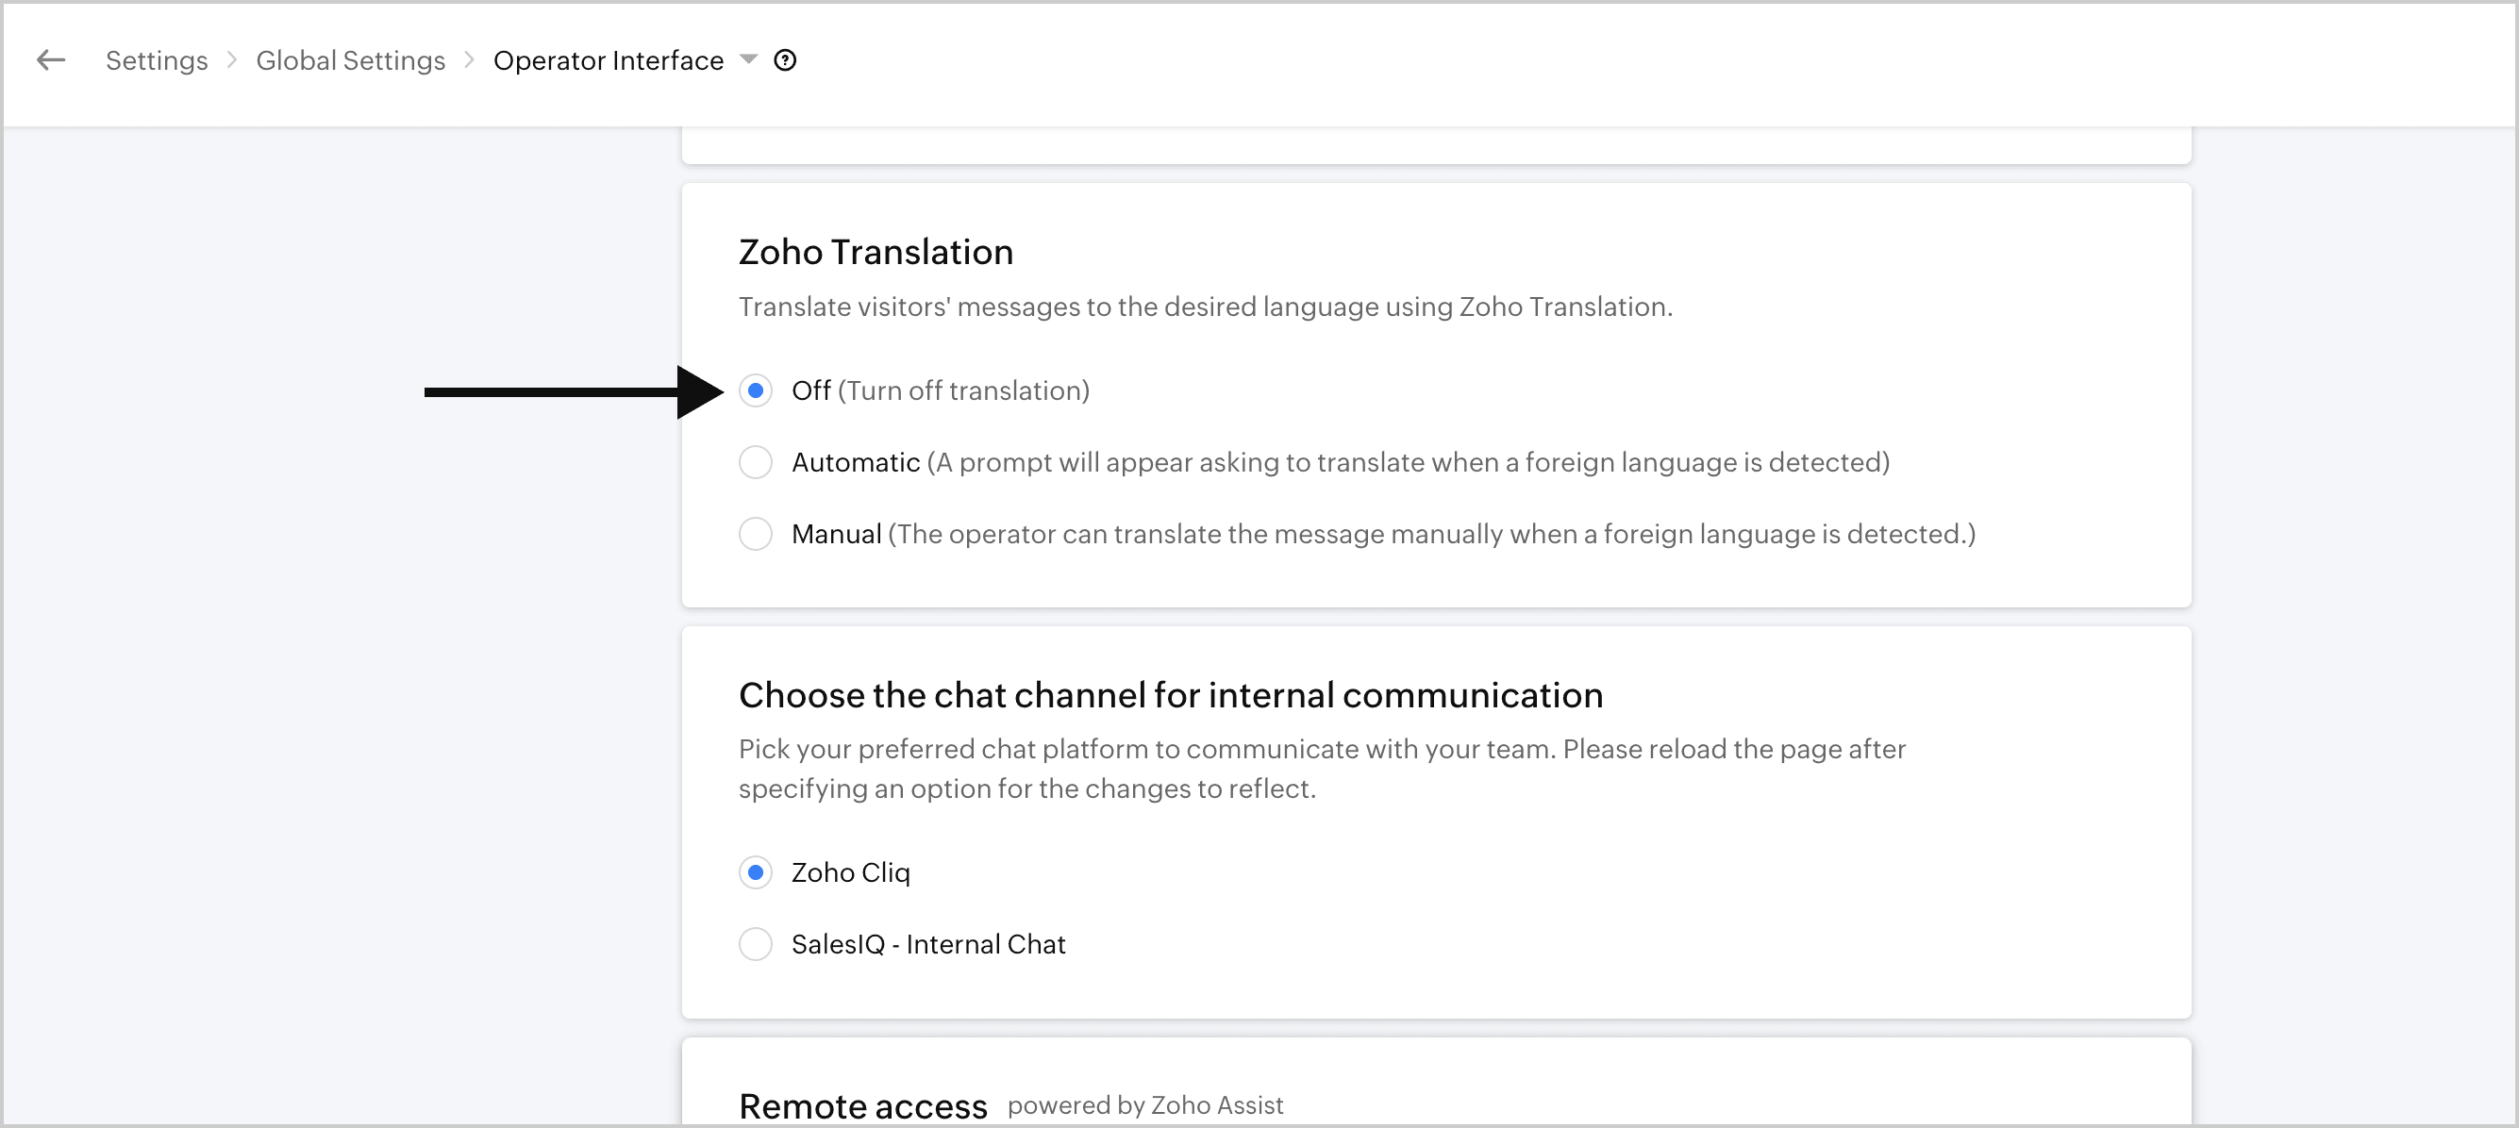
Task: Click the Operator Interface breadcrumb label
Action: click(x=609, y=60)
